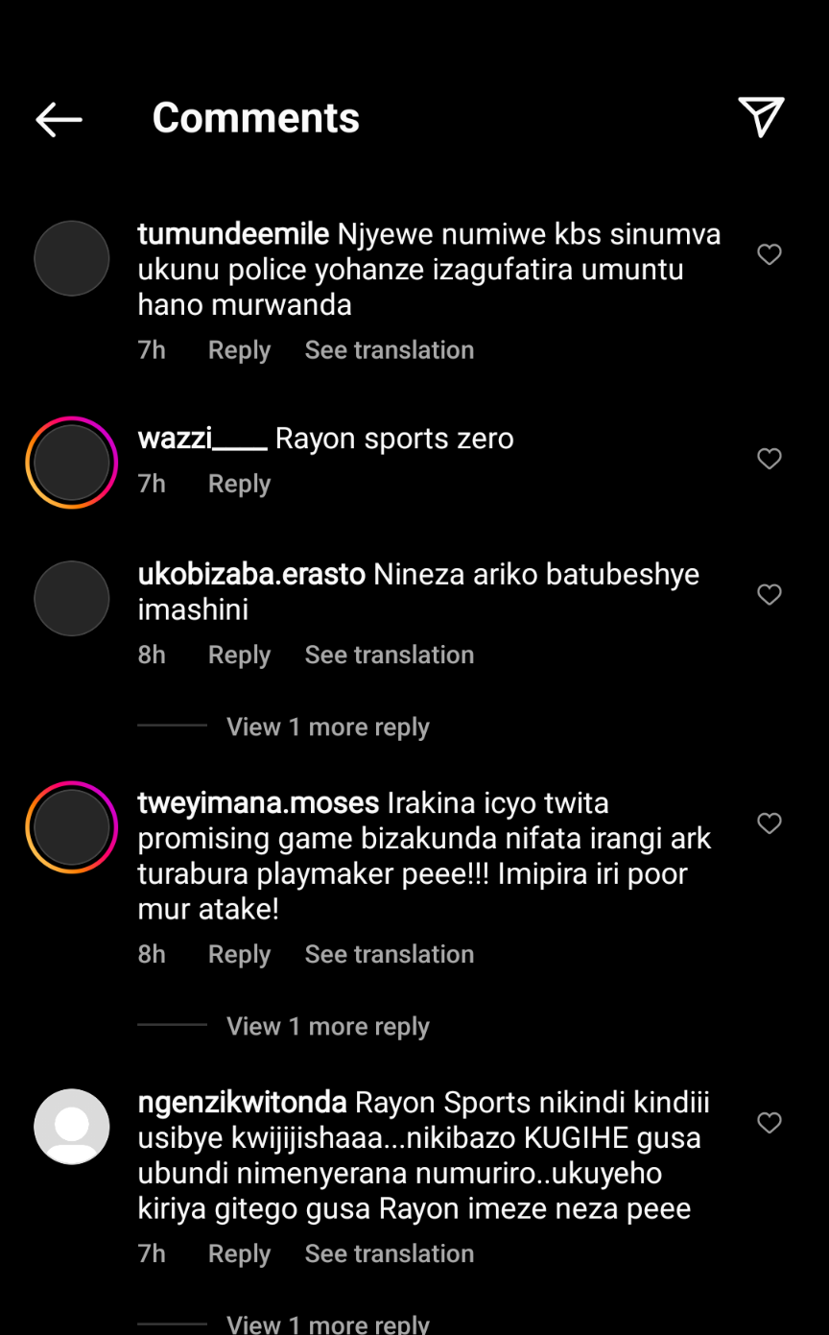Tap heart beside ukobizaba.erasto's comment

(770, 595)
